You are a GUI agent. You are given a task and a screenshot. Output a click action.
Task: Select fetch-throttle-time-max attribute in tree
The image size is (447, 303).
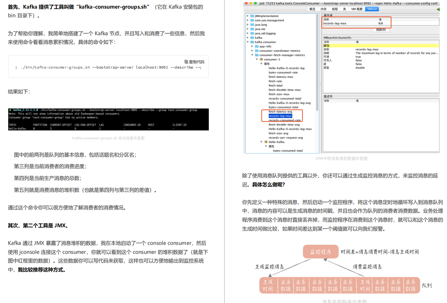(x=284, y=90)
